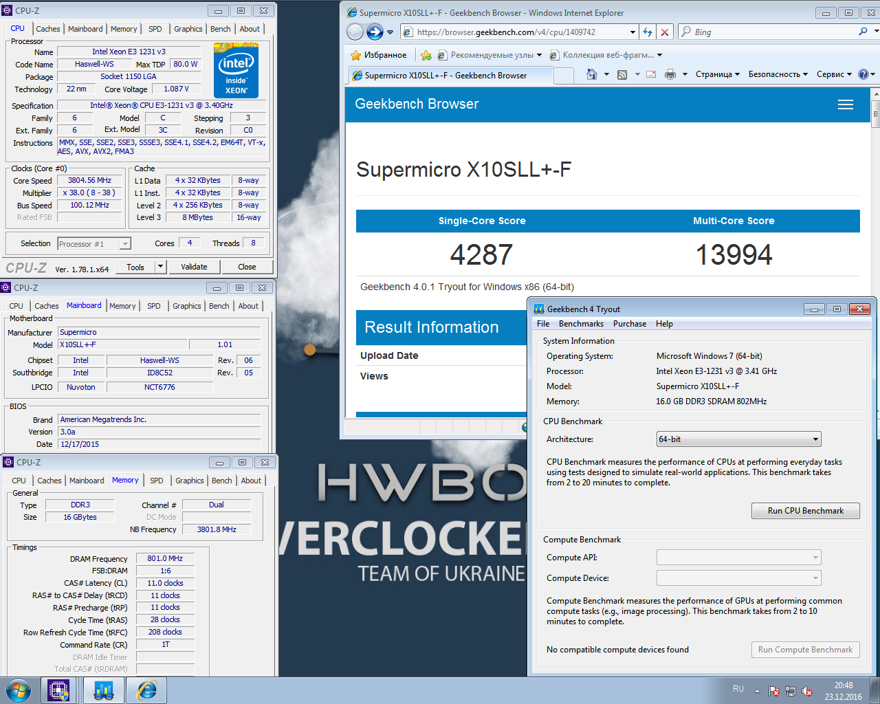The image size is (880, 704).
Task: Open About tab in the Memory CPU-Z window
Action: (x=251, y=481)
